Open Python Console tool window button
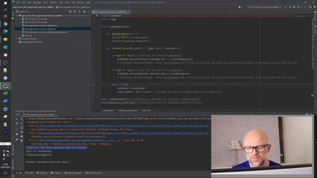The width and height of the screenshot is (317, 178). point(94,173)
